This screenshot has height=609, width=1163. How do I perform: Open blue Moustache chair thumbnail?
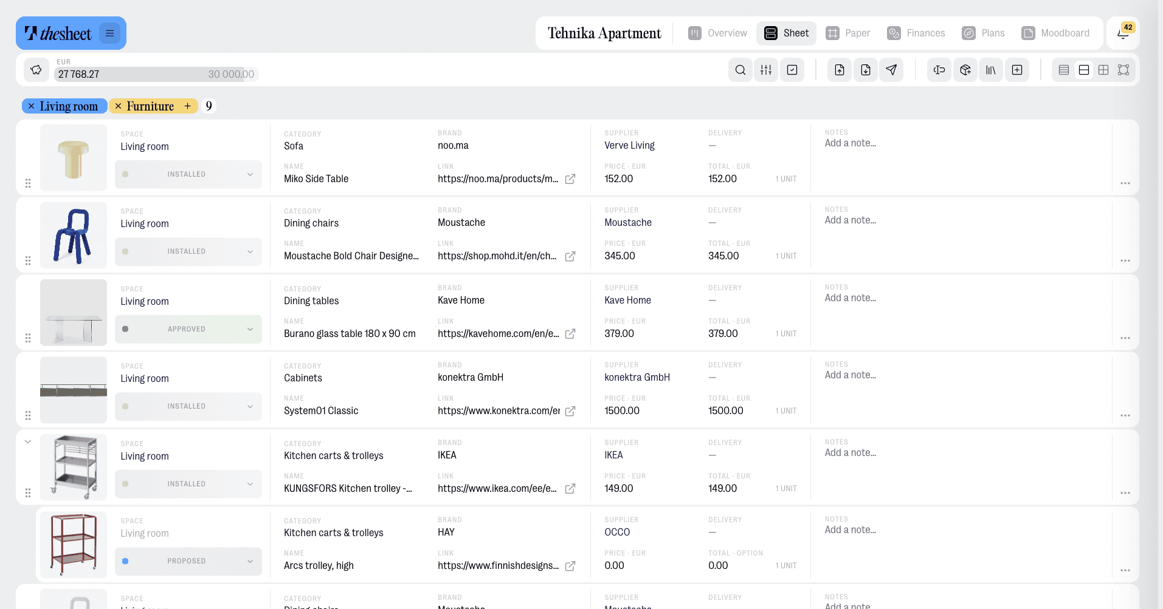click(74, 235)
